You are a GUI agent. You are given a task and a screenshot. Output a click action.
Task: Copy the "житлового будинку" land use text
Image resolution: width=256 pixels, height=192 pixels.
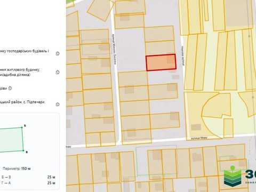[58, 72]
